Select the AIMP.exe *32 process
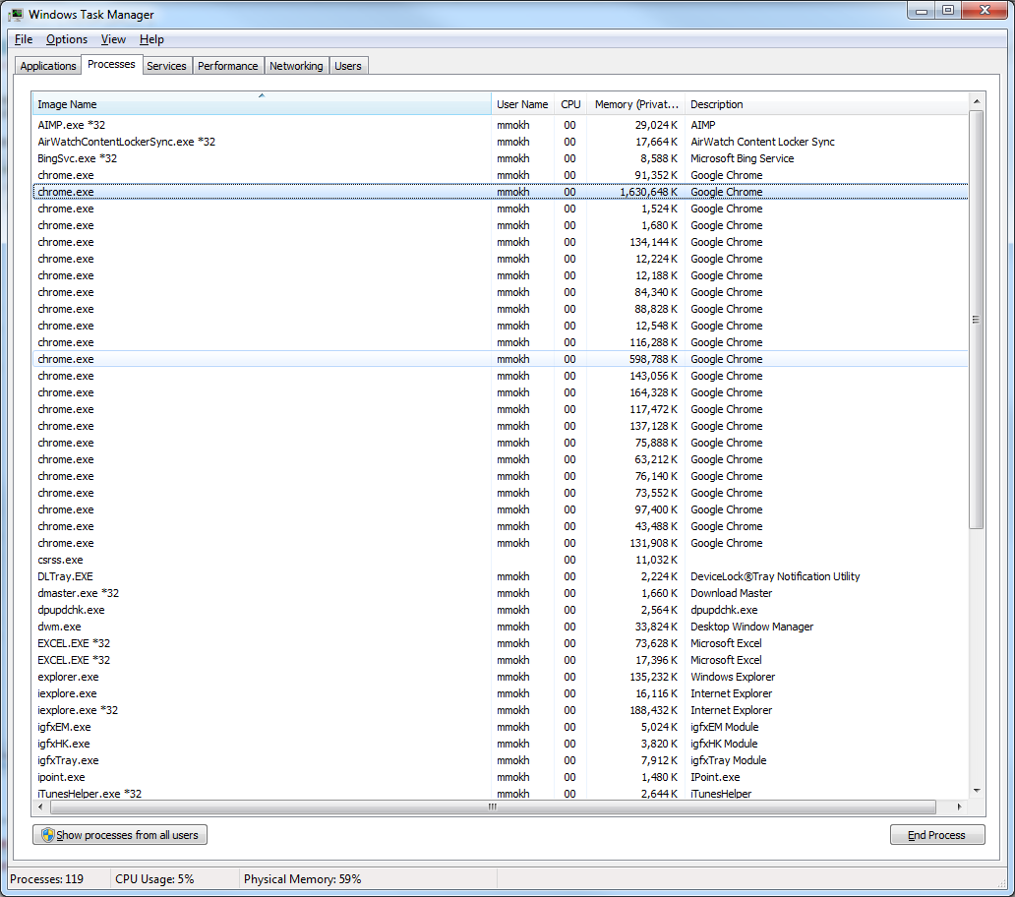 coord(501,125)
